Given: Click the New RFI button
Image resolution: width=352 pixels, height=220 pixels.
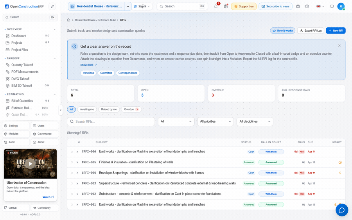Looking at the screenshot, I should pyautogui.click(x=336, y=30).
